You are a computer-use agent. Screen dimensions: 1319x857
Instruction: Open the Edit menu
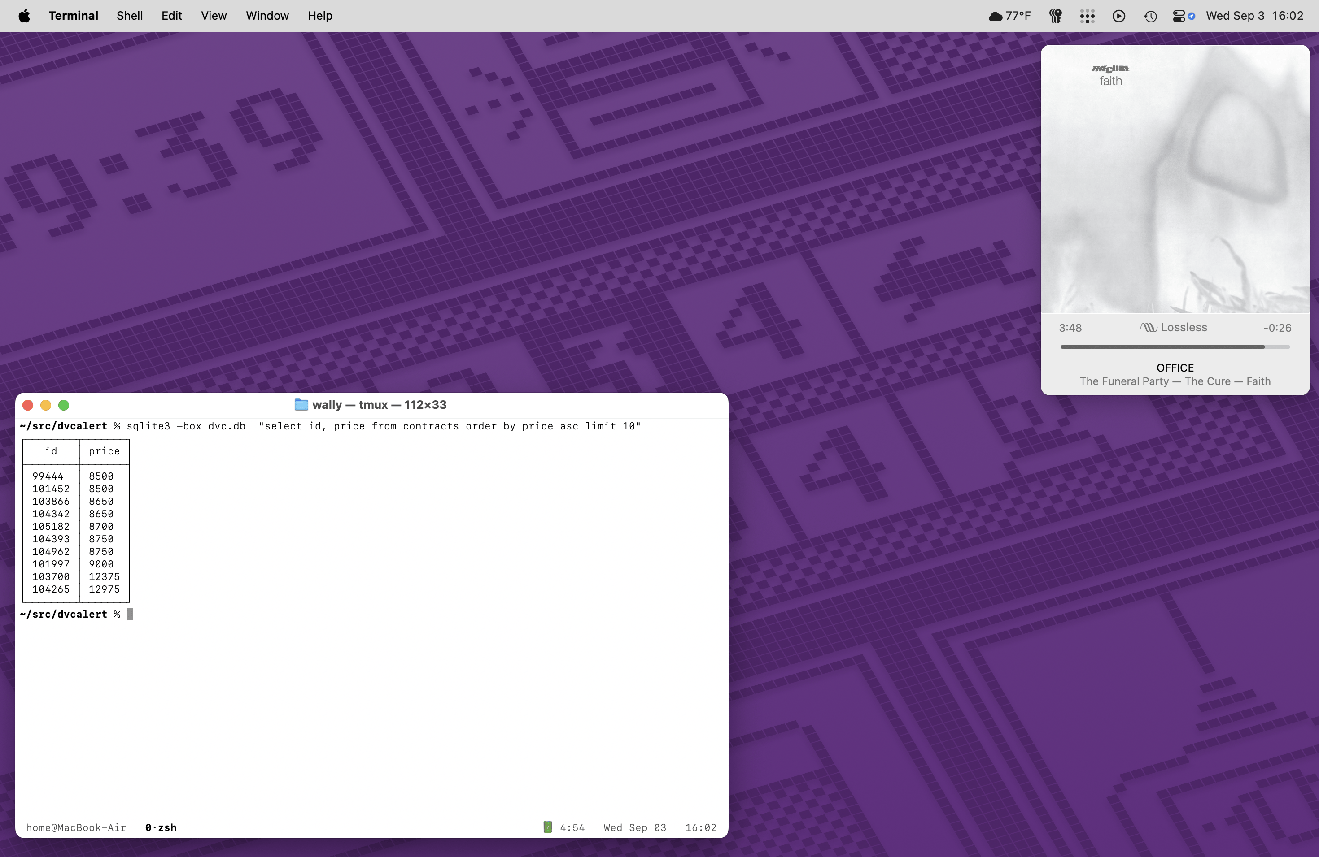coord(171,16)
